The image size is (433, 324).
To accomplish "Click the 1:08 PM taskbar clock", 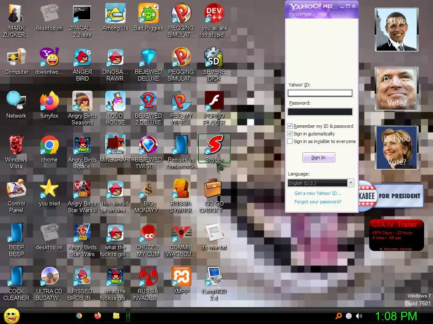I will pyautogui.click(x=396, y=316).
